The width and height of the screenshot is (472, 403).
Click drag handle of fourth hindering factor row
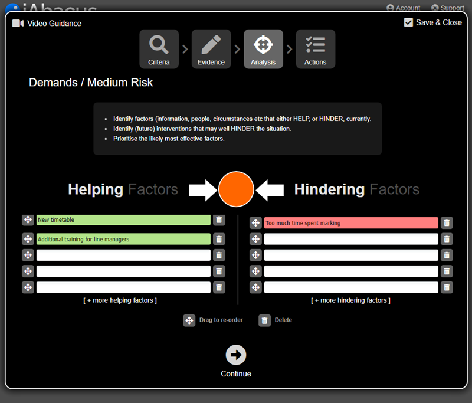coord(255,271)
